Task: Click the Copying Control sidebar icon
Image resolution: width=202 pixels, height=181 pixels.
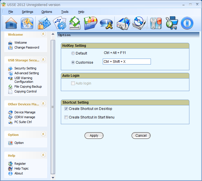Action: click(x=10, y=92)
